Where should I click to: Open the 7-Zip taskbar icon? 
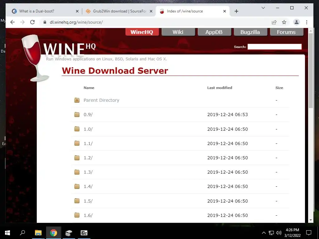(x=84, y=233)
